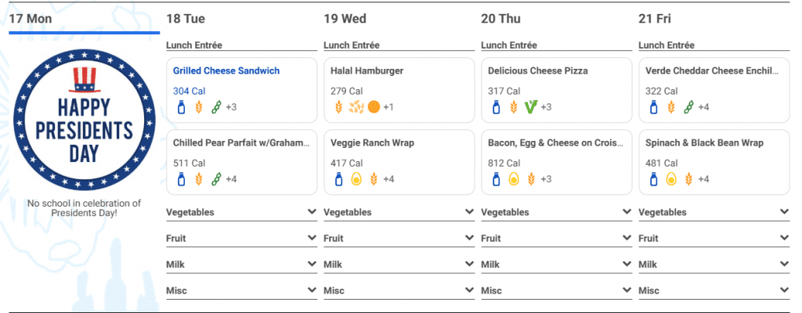Expand Wednesday's Fruit section
Viewport: 802px width, 313px height.
399,239
